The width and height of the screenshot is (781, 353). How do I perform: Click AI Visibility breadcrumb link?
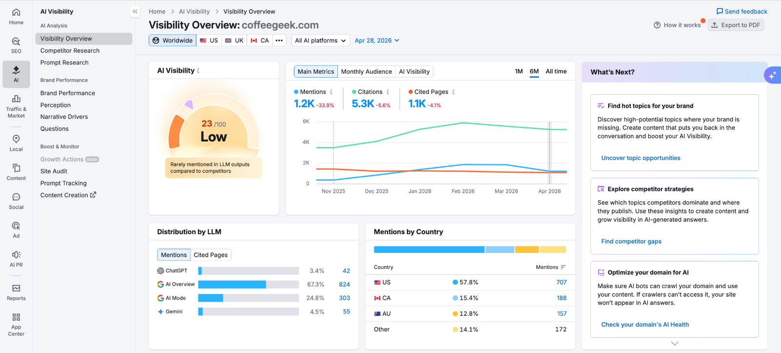(194, 11)
